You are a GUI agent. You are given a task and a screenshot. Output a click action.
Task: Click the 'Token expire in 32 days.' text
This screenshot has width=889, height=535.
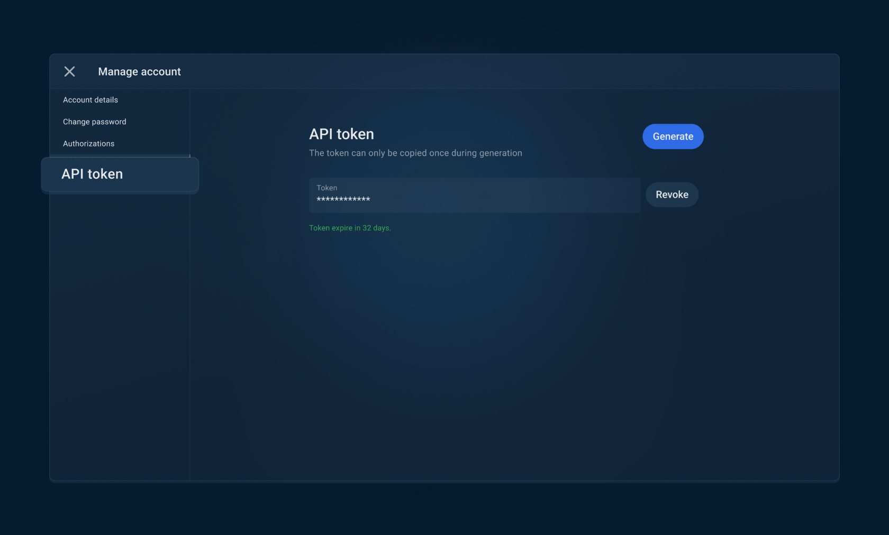[x=350, y=228]
